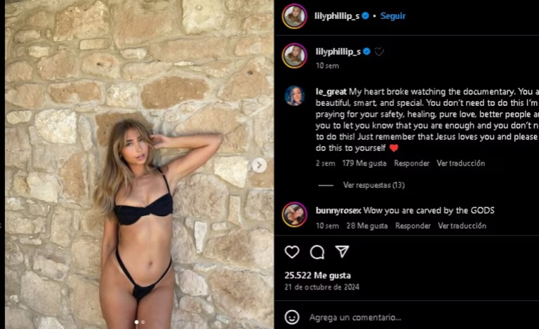Select the second carousel dot indicator
539x329 pixels.
coord(143,322)
